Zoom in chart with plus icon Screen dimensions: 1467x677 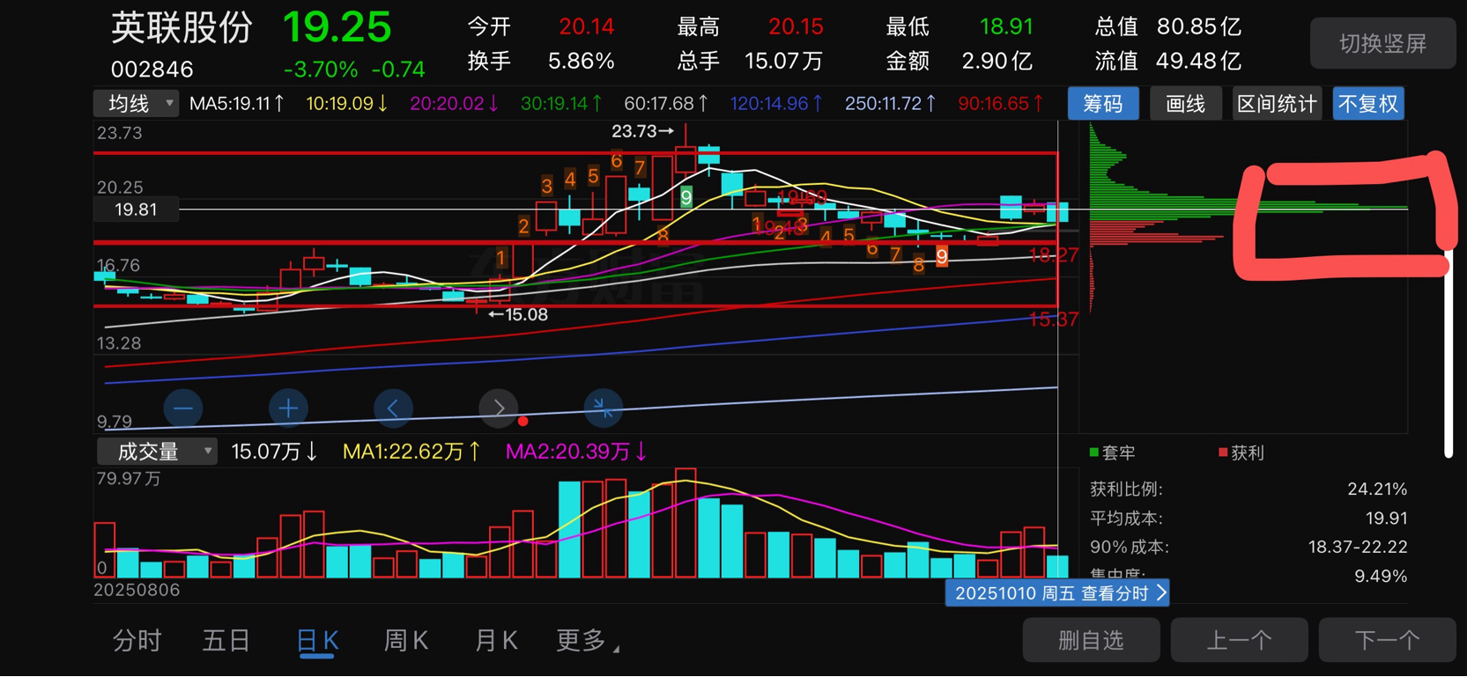click(x=288, y=408)
